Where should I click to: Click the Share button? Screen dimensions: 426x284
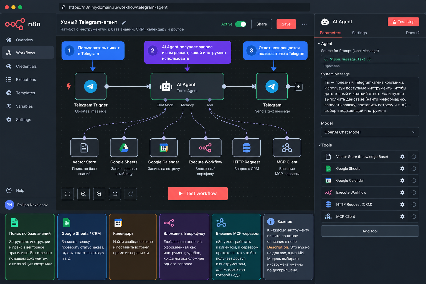click(x=262, y=24)
